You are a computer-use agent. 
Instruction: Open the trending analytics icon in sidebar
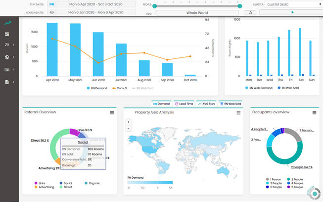(x=7, y=23)
